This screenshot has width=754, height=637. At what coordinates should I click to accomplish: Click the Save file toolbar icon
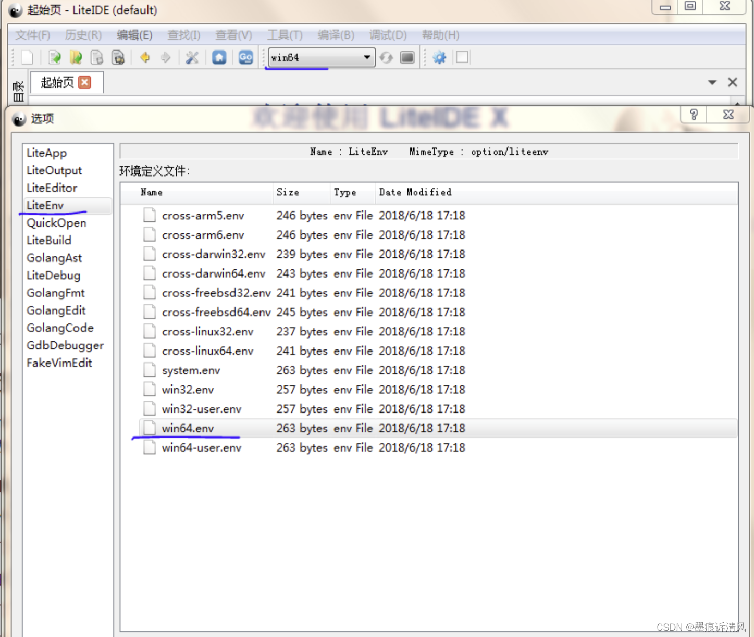click(97, 57)
